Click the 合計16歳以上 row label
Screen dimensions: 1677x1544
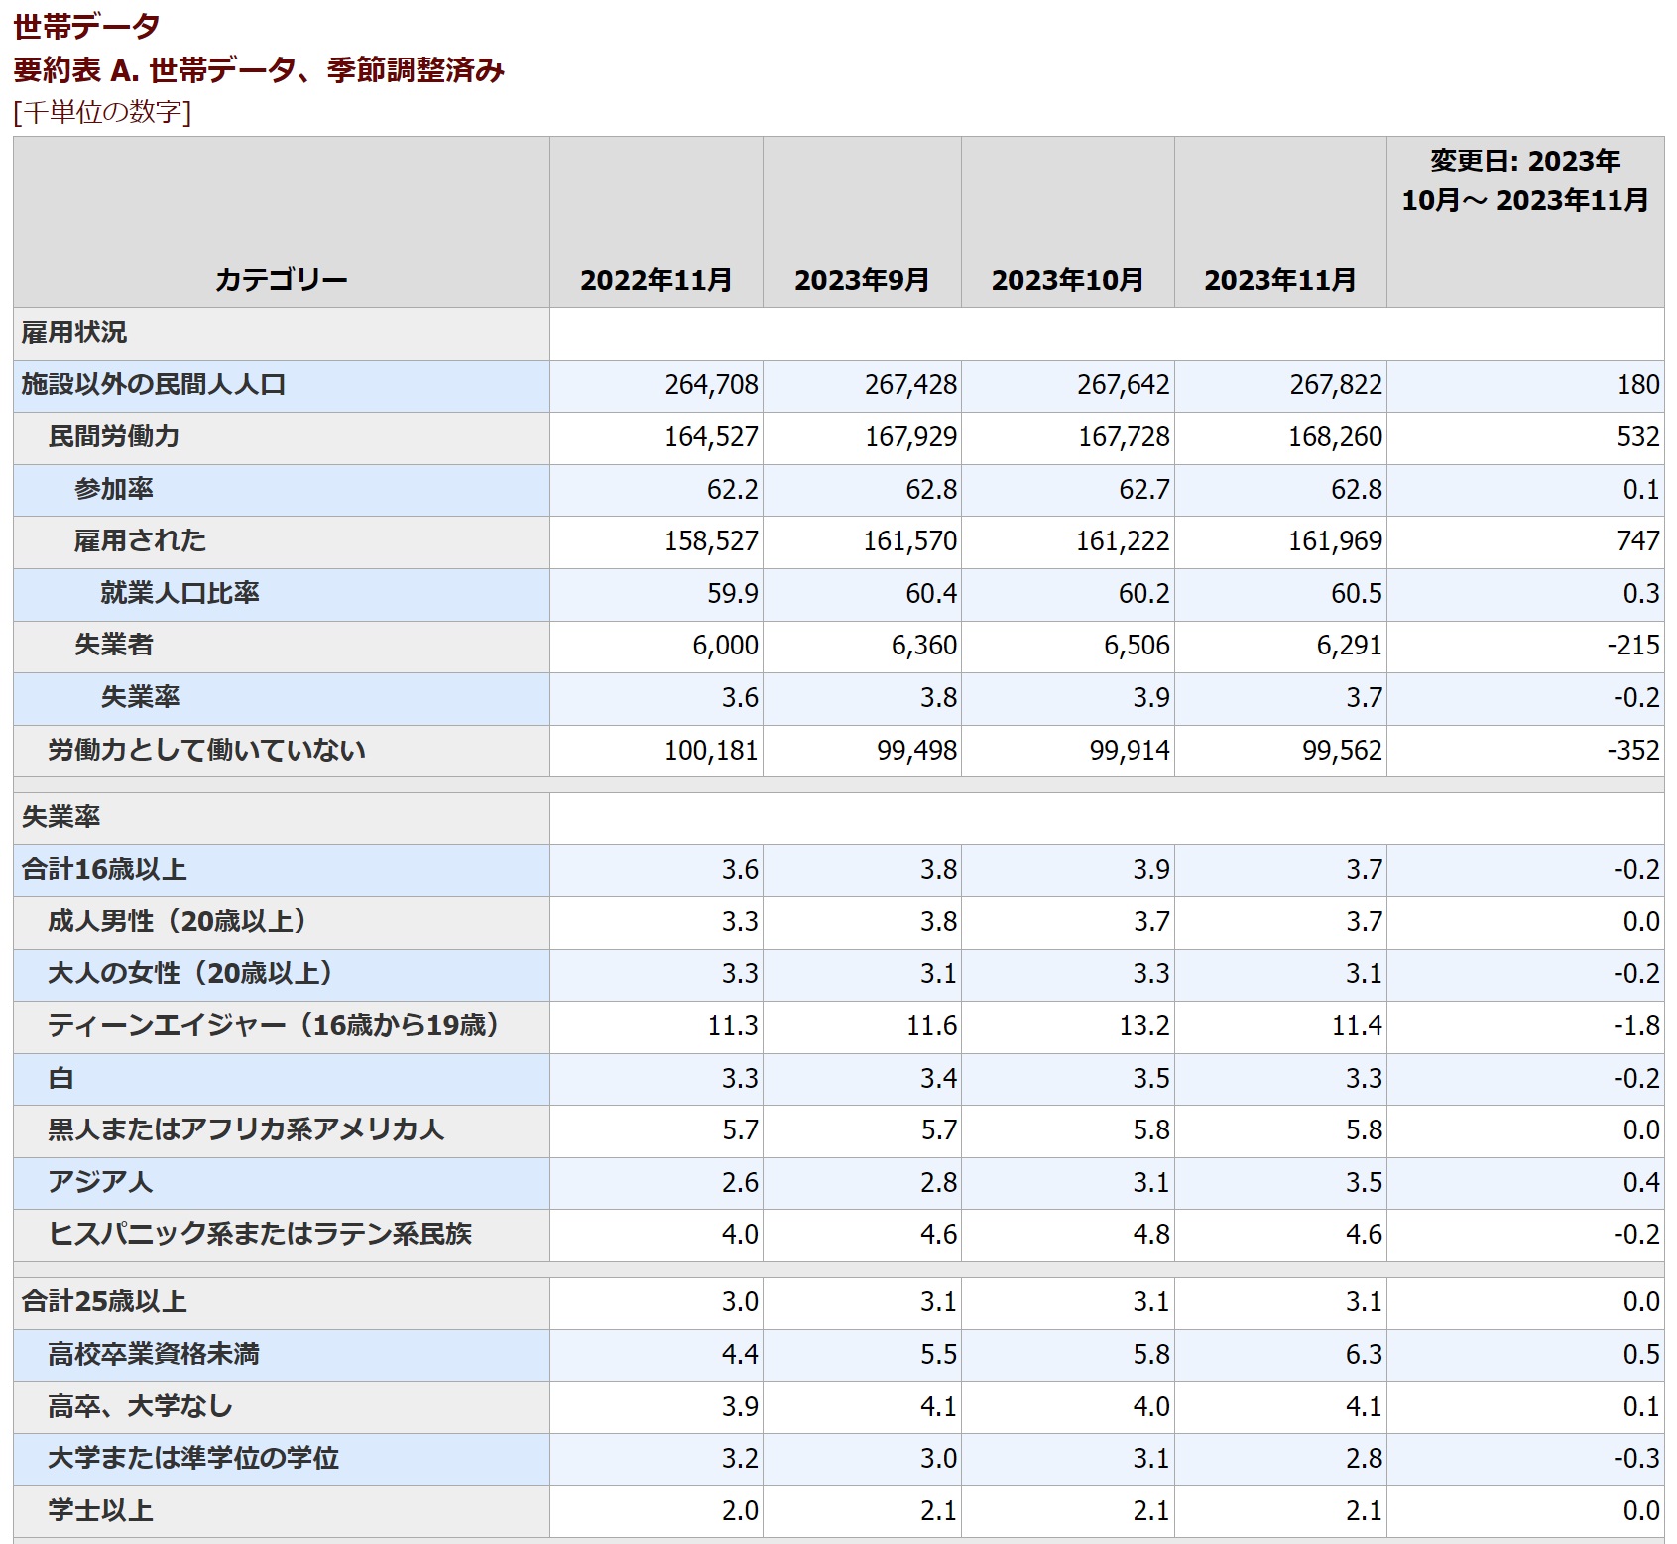coord(104,870)
